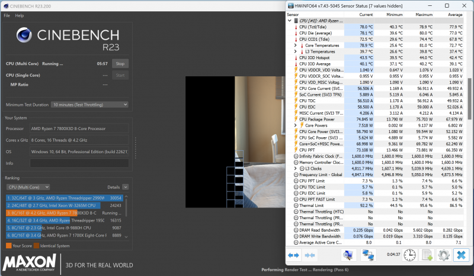The width and height of the screenshot is (474, 276).
Task: Click the network monitors icon in HWiNFO
Action: [369, 255]
